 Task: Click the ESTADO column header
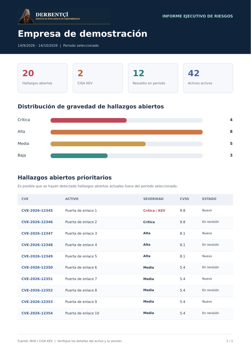click(209, 199)
